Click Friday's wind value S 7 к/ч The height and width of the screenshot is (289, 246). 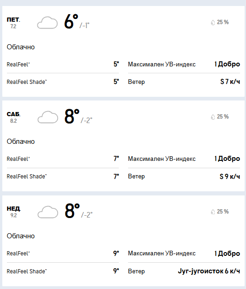(230, 82)
